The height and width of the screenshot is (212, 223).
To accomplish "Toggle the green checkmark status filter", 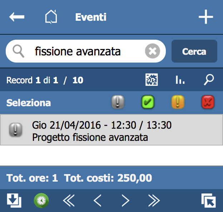I will (148, 102).
